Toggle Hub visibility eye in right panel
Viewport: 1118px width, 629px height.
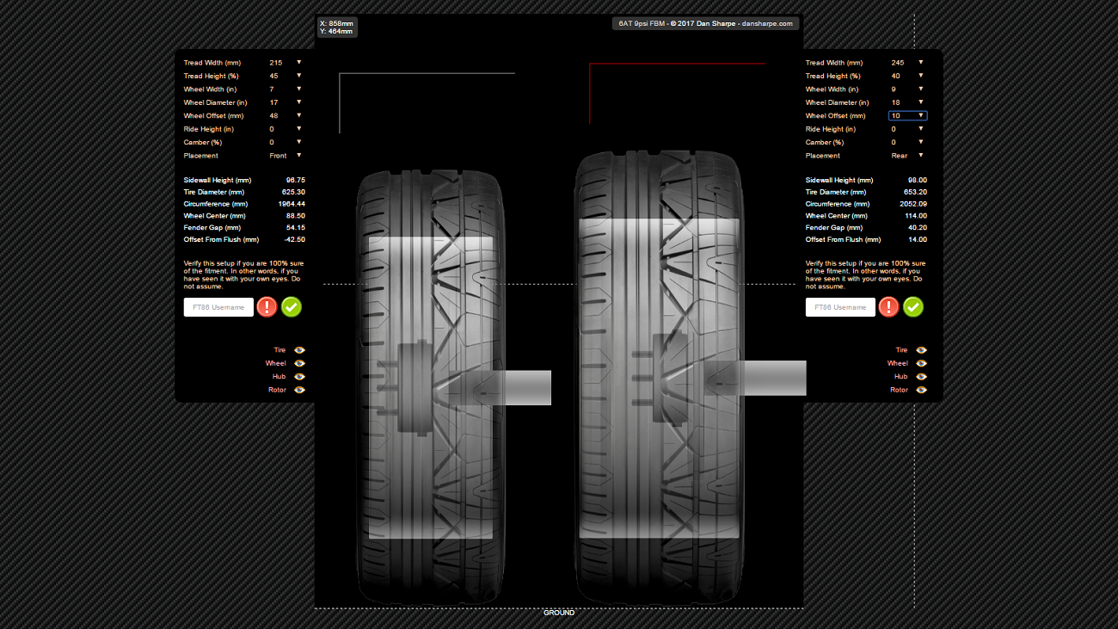click(x=921, y=377)
